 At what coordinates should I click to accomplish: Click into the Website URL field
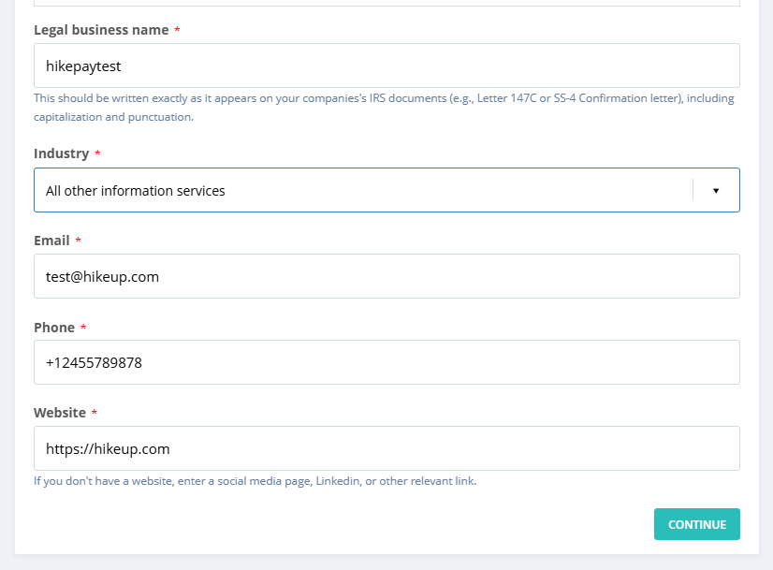point(386,448)
